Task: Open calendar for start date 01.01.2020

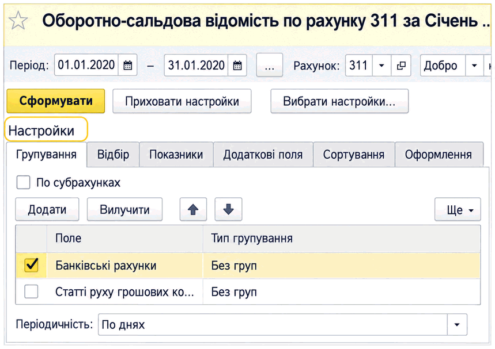Action: [127, 65]
